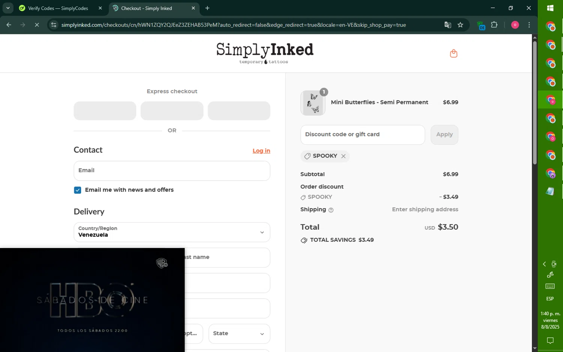Open the Country/Region dropdown showing Venezuela
Screen dimensions: 563x352
[172, 232]
